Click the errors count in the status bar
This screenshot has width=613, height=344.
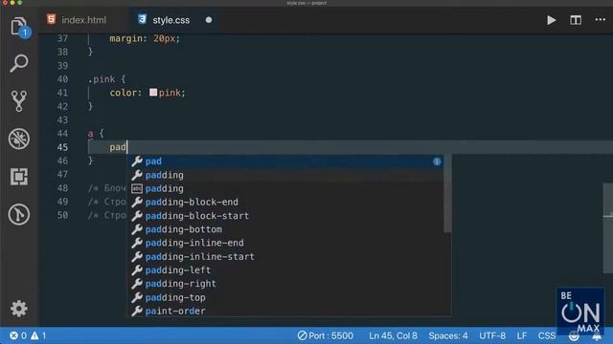click(18, 335)
